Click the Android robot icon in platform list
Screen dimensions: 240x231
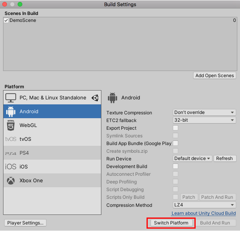pyautogui.click(x=11, y=111)
